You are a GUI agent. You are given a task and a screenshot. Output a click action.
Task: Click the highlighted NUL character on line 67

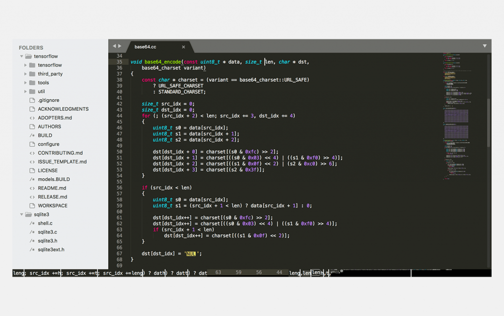191,253
